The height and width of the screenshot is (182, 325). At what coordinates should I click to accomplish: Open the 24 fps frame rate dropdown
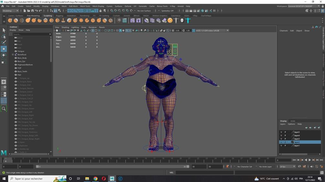(287, 167)
